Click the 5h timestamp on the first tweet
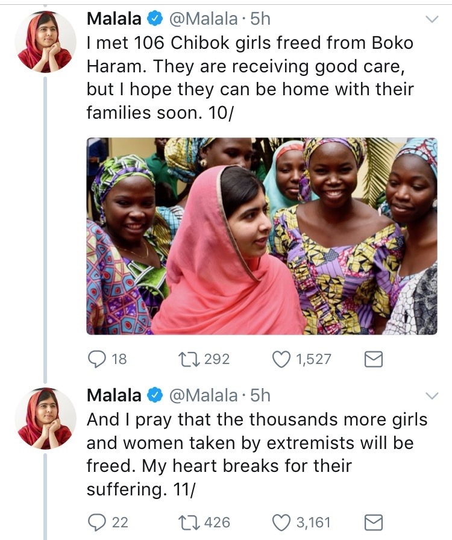 click(260, 19)
